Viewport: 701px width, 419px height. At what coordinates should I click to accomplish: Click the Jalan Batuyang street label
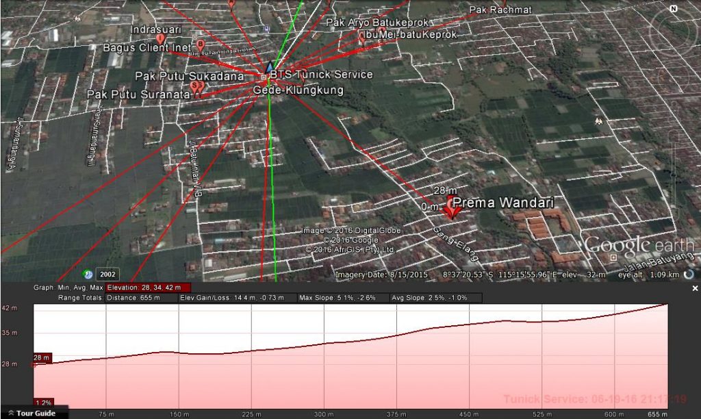(x=659, y=261)
